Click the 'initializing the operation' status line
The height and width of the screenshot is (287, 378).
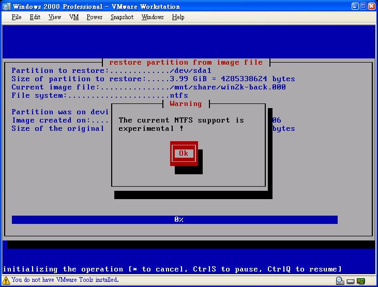click(x=172, y=269)
